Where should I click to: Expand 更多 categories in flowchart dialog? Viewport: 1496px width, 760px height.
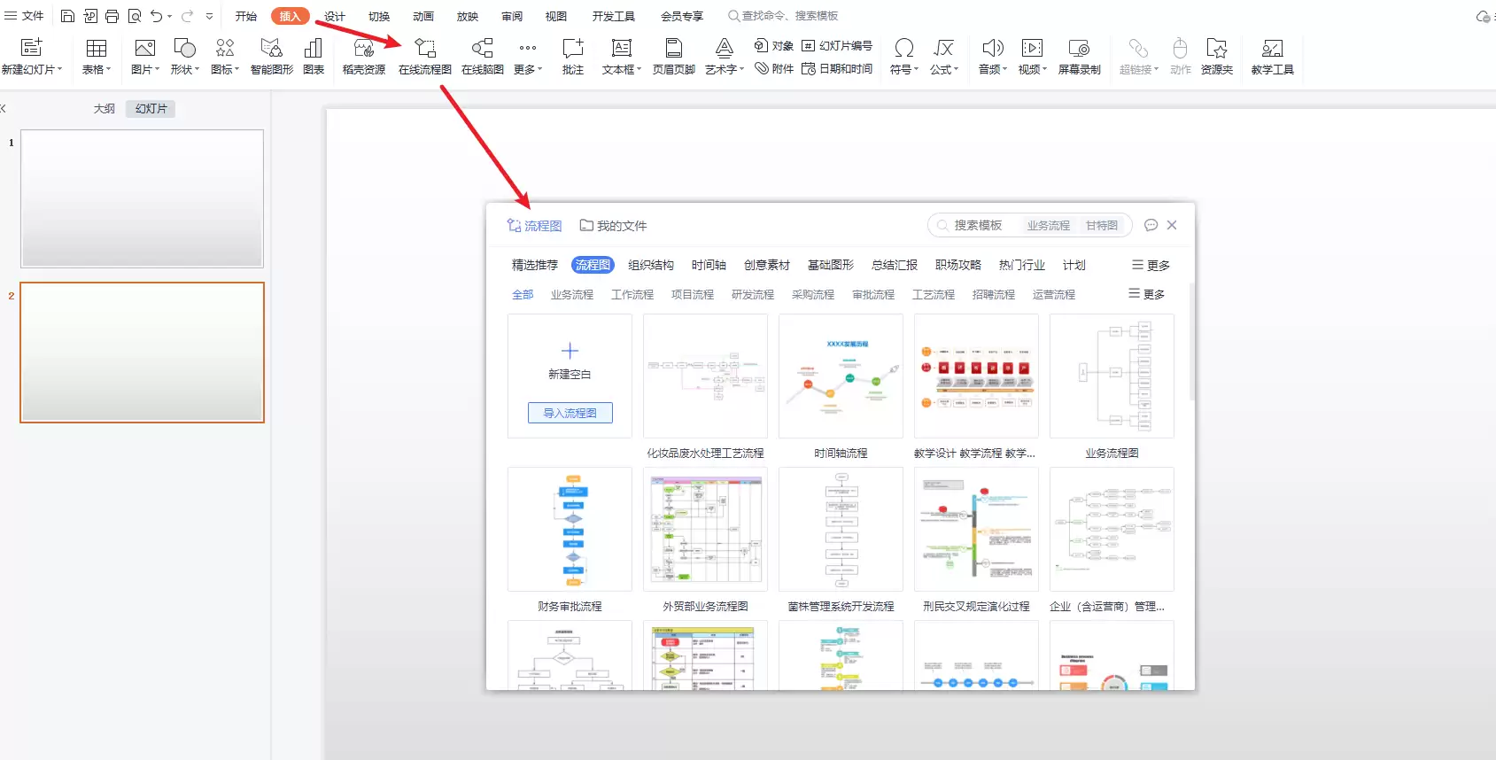(1151, 265)
